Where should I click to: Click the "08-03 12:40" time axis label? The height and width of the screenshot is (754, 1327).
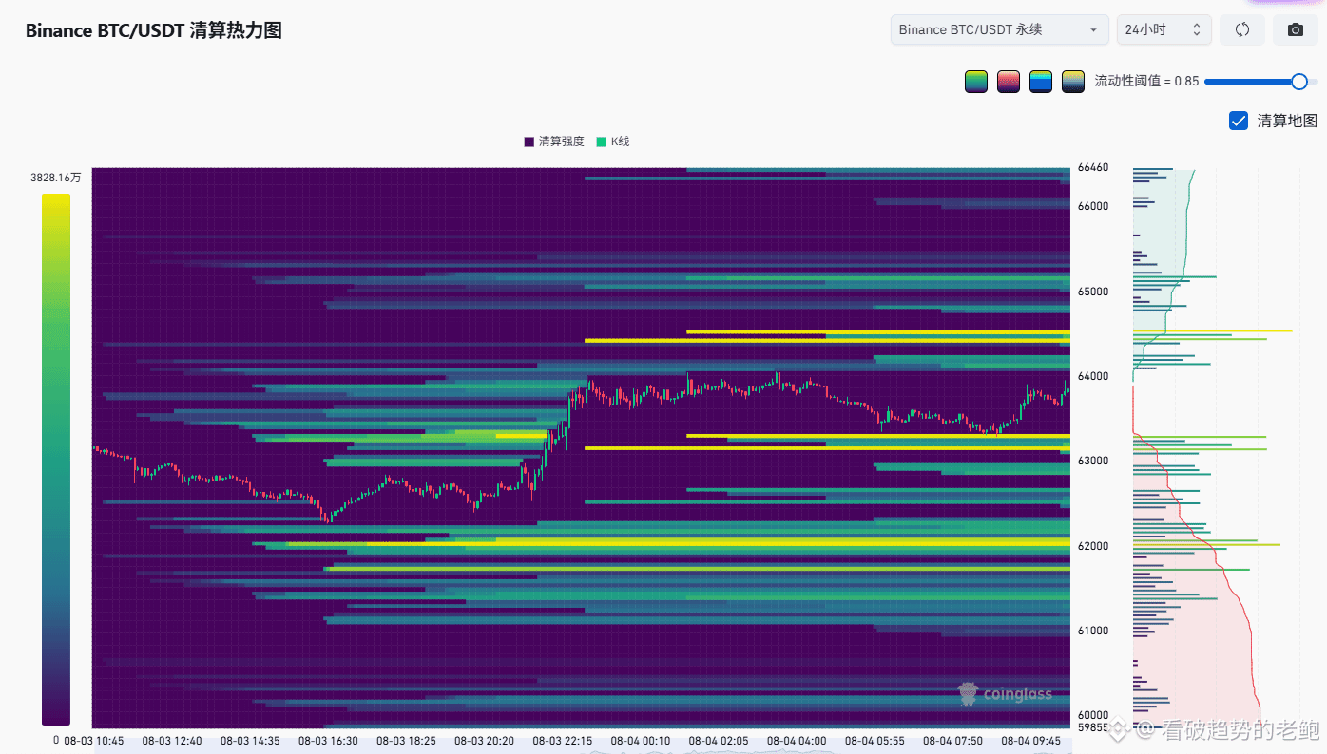[172, 741]
